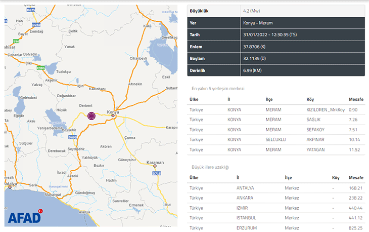369x232 pixels.
Task: Click the ANKARA row in big cities table
Action: [x=246, y=198]
